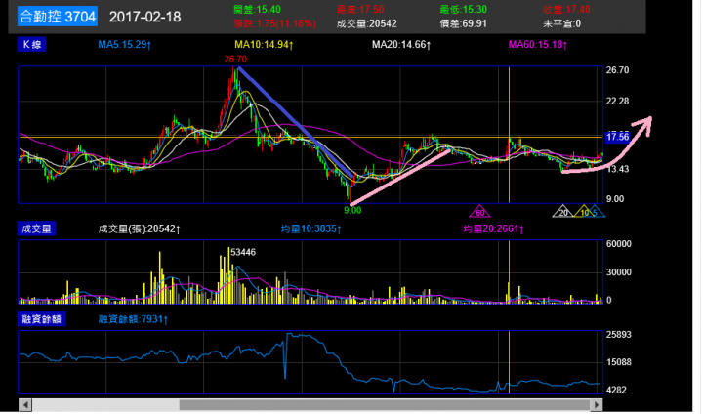Click the 漲跌:1.75(11.18%) header value
Screen dimensions: 703x414
(x=274, y=23)
